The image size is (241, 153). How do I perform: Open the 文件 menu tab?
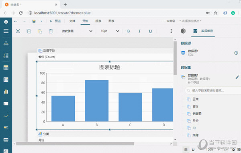[x=72, y=21]
